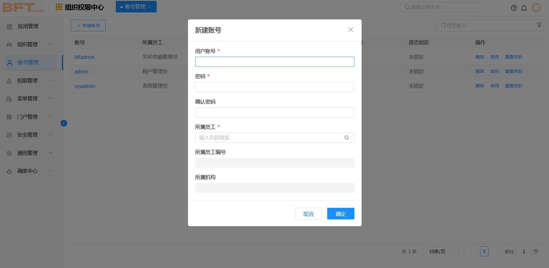The width and height of the screenshot is (549, 268).
Task: Click the filter icon in the account search box
Action: pos(539,25)
